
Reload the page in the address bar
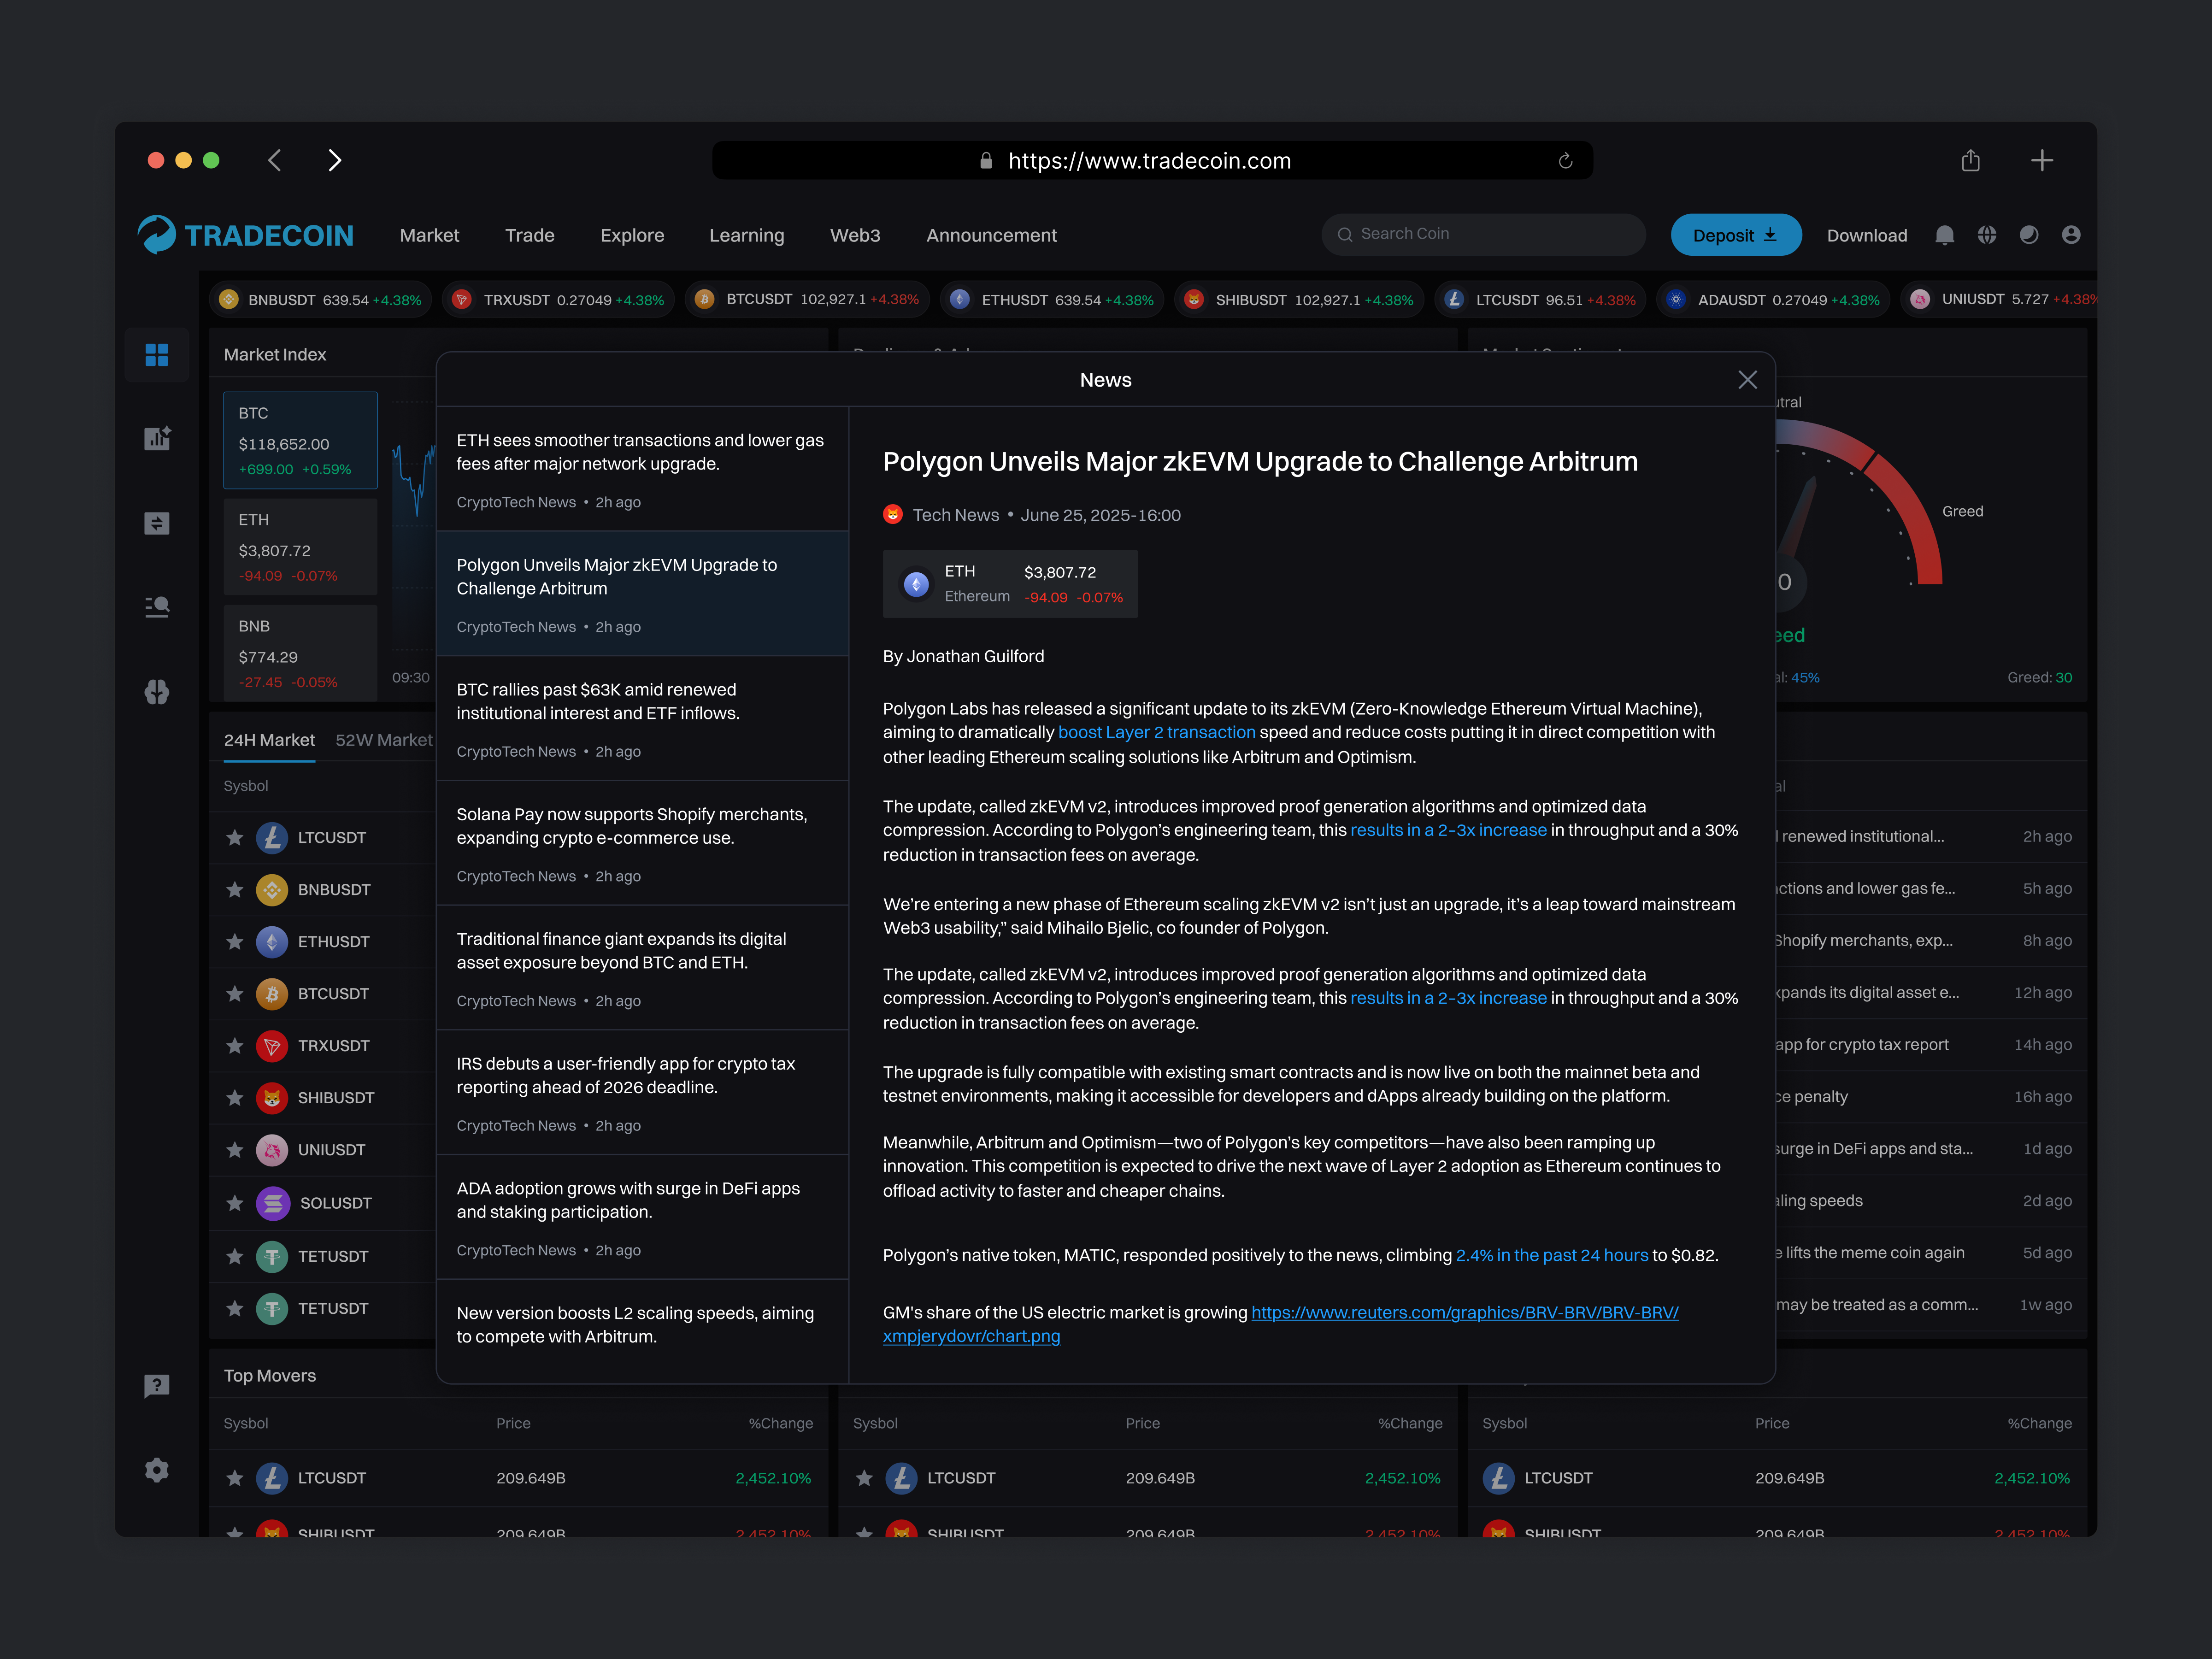(x=1565, y=161)
